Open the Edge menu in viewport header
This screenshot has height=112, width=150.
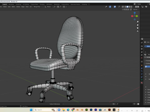coord(23,7)
